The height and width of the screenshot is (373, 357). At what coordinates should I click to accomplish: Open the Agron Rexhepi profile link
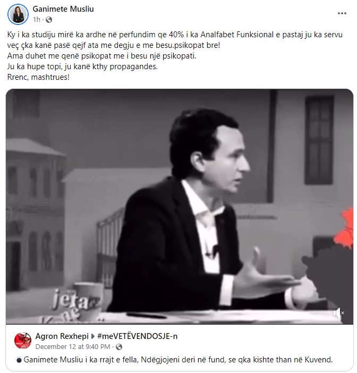coord(62,336)
